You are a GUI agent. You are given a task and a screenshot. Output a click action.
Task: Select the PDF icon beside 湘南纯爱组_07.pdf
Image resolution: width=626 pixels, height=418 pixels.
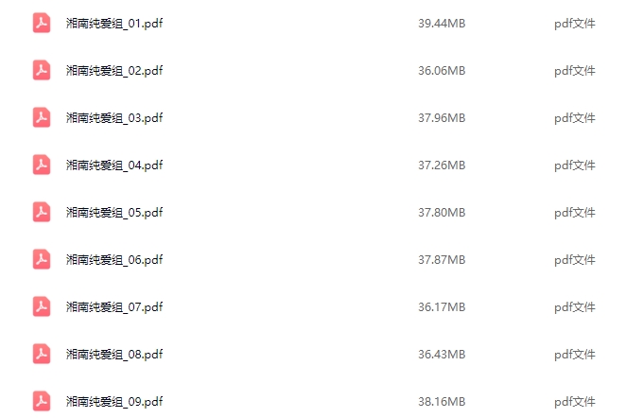point(42,306)
